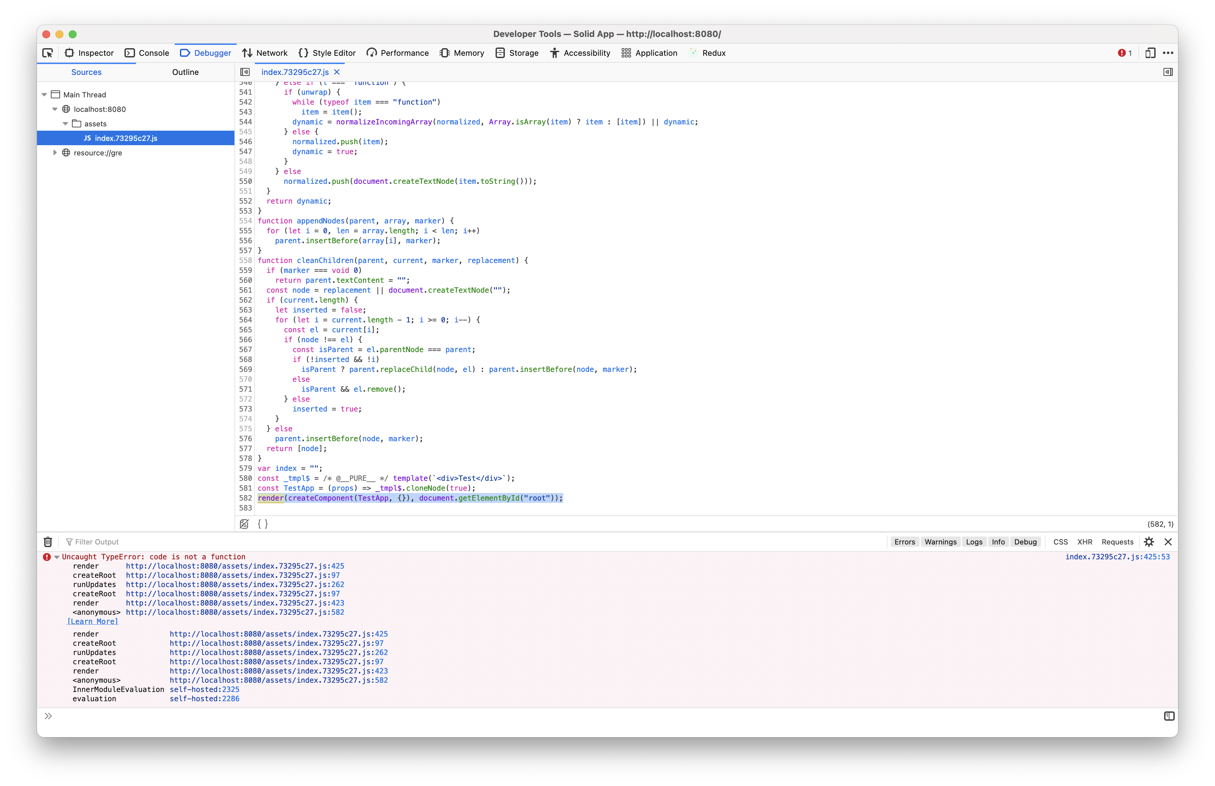This screenshot has width=1215, height=786.
Task: Toggle the Errors filter
Action: pyautogui.click(x=904, y=542)
